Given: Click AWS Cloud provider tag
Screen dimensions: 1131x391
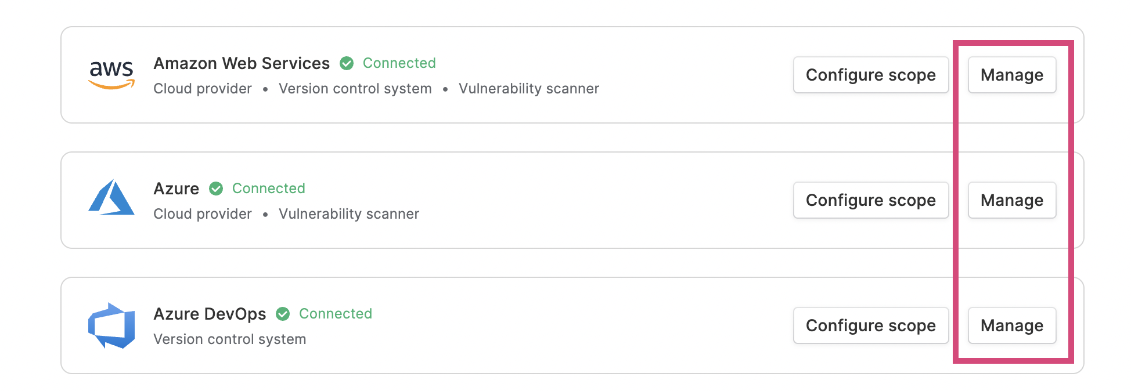Looking at the screenshot, I should 203,89.
